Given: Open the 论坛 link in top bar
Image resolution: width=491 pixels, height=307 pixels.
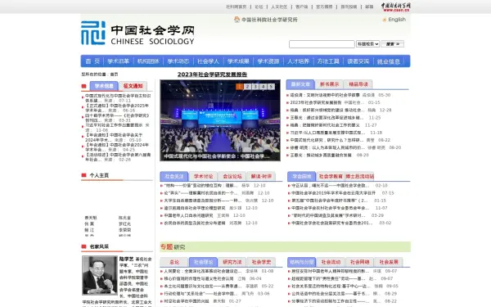Looking at the screenshot, I should click(x=259, y=7).
